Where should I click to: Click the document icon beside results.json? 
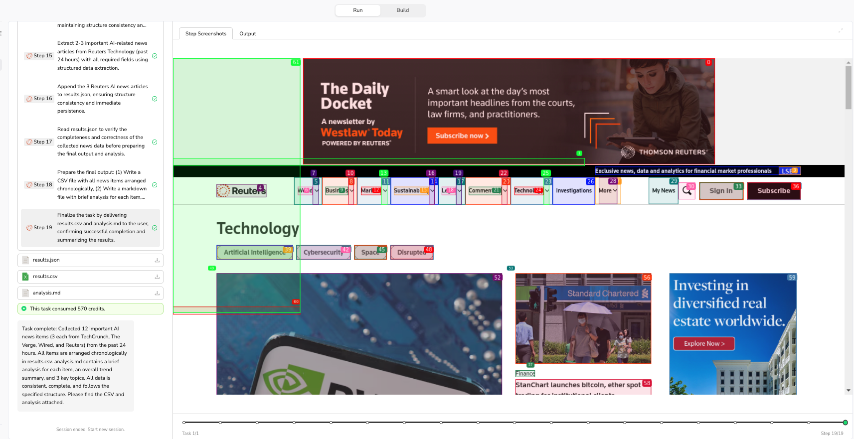point(25,260)
